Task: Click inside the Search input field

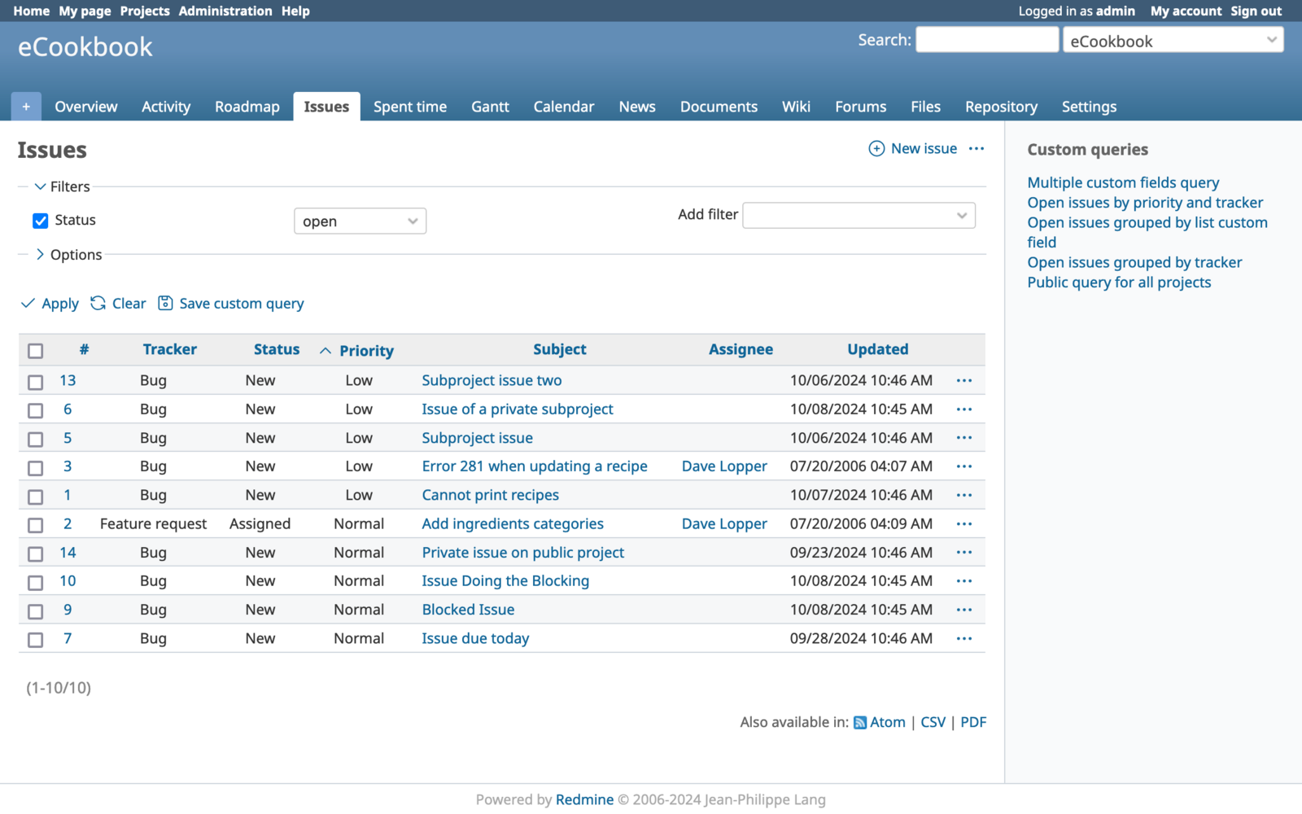Action: point(986,39)
